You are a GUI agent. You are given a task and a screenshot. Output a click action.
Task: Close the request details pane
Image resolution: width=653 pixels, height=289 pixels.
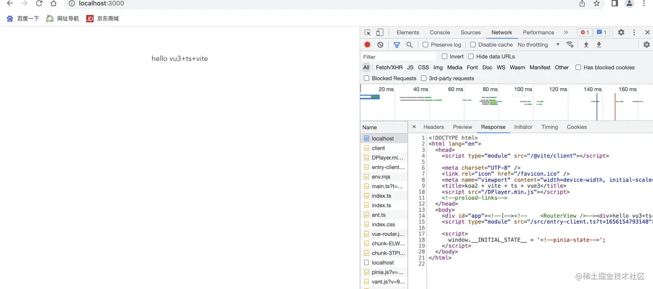414,127
